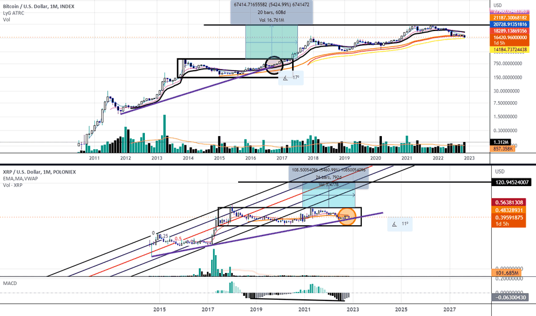Select the EMA,MA,VWAP indicator label
The width and height of the screenshot is (536, 316).
click(21, 178)
